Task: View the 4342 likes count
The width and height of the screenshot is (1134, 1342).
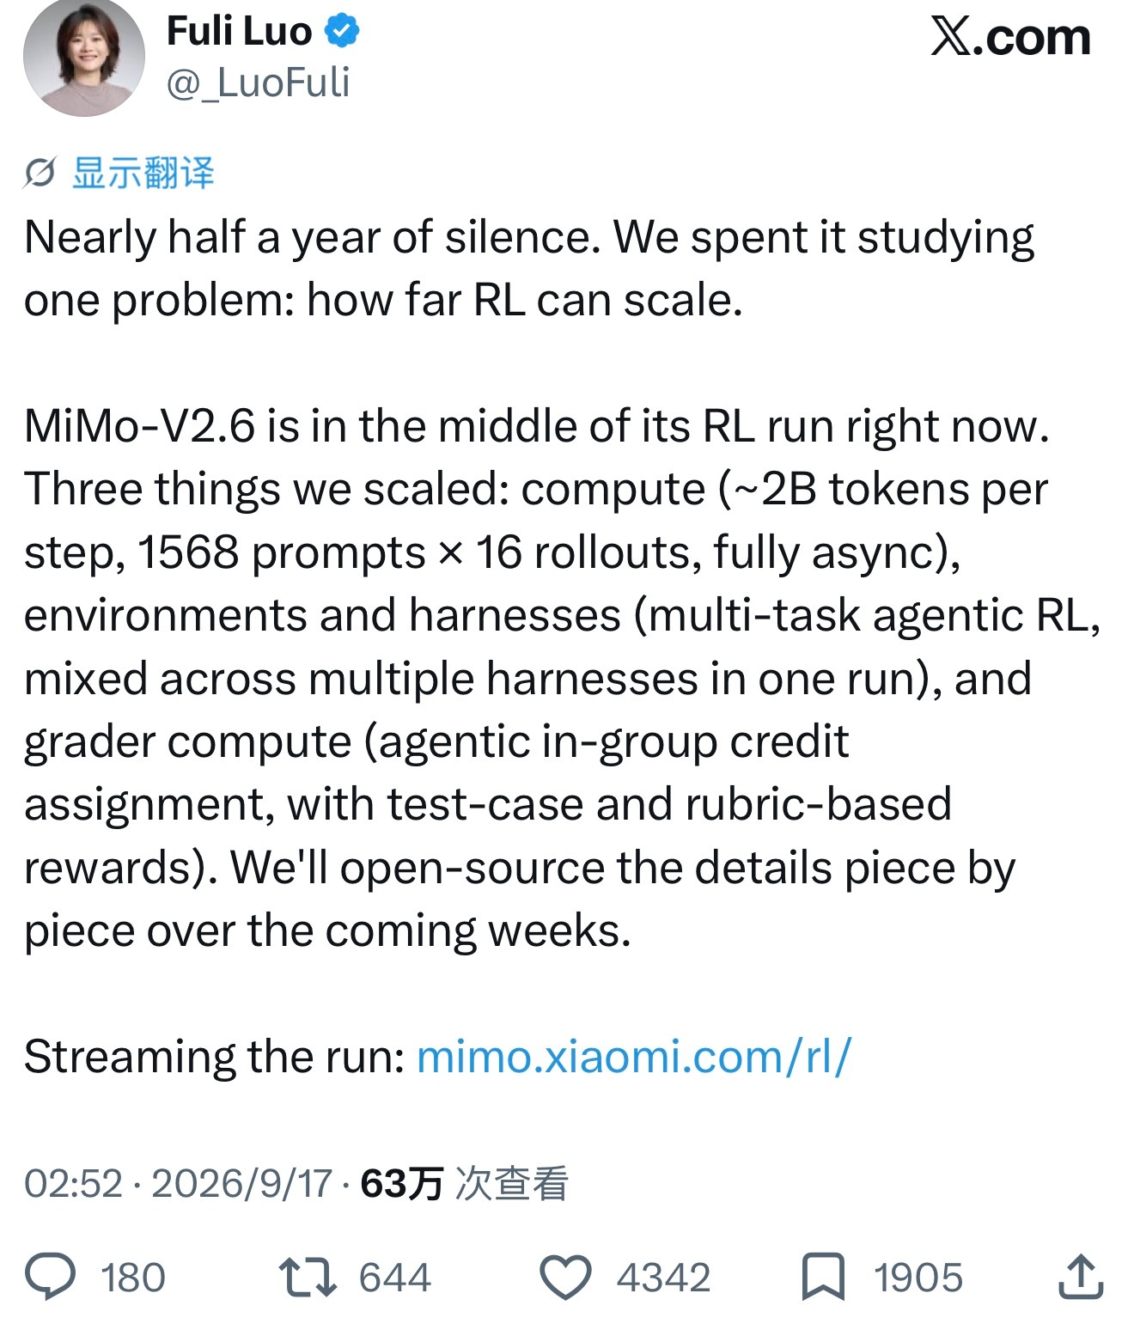Action: [663, 1278]
